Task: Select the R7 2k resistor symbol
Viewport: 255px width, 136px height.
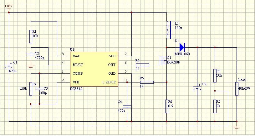Action: point(215,106)
